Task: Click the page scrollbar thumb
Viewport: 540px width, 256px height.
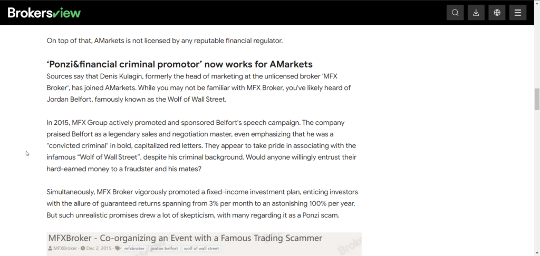Action: 537,99
